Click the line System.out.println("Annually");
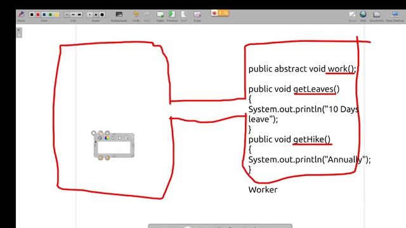The height and width of the screenshot is (228, 406). point(310,160)
